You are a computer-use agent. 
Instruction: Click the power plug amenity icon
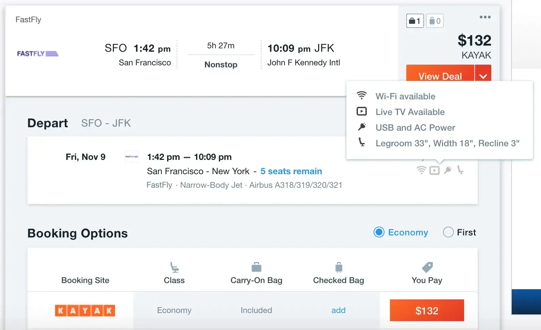[448, 170]
